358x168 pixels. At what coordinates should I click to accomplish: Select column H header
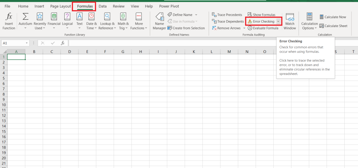[x=140, y=52]
